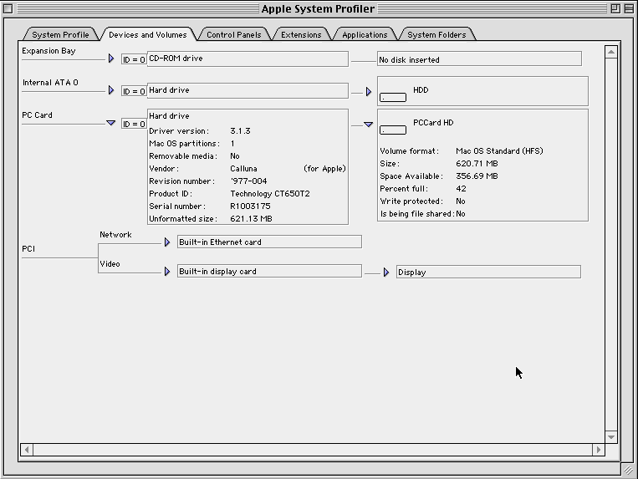The height and width of the screenshot is (479, 638).
Task: Click the window close box
Action: click(8, 8)
